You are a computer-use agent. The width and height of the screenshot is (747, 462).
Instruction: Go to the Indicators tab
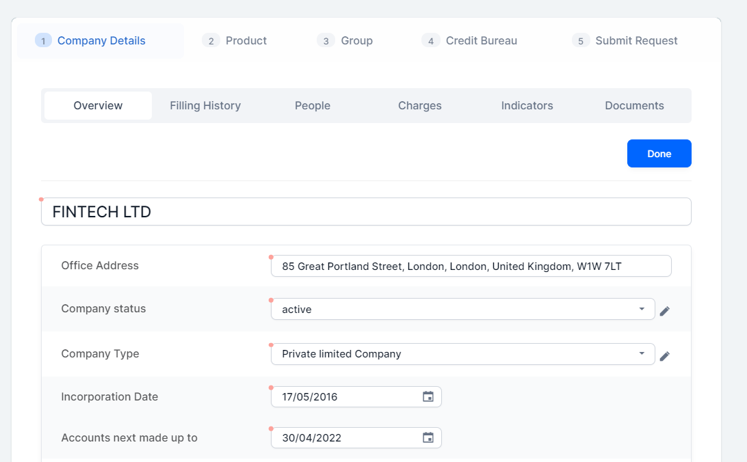pyautogui.click(x=527, y=105)
